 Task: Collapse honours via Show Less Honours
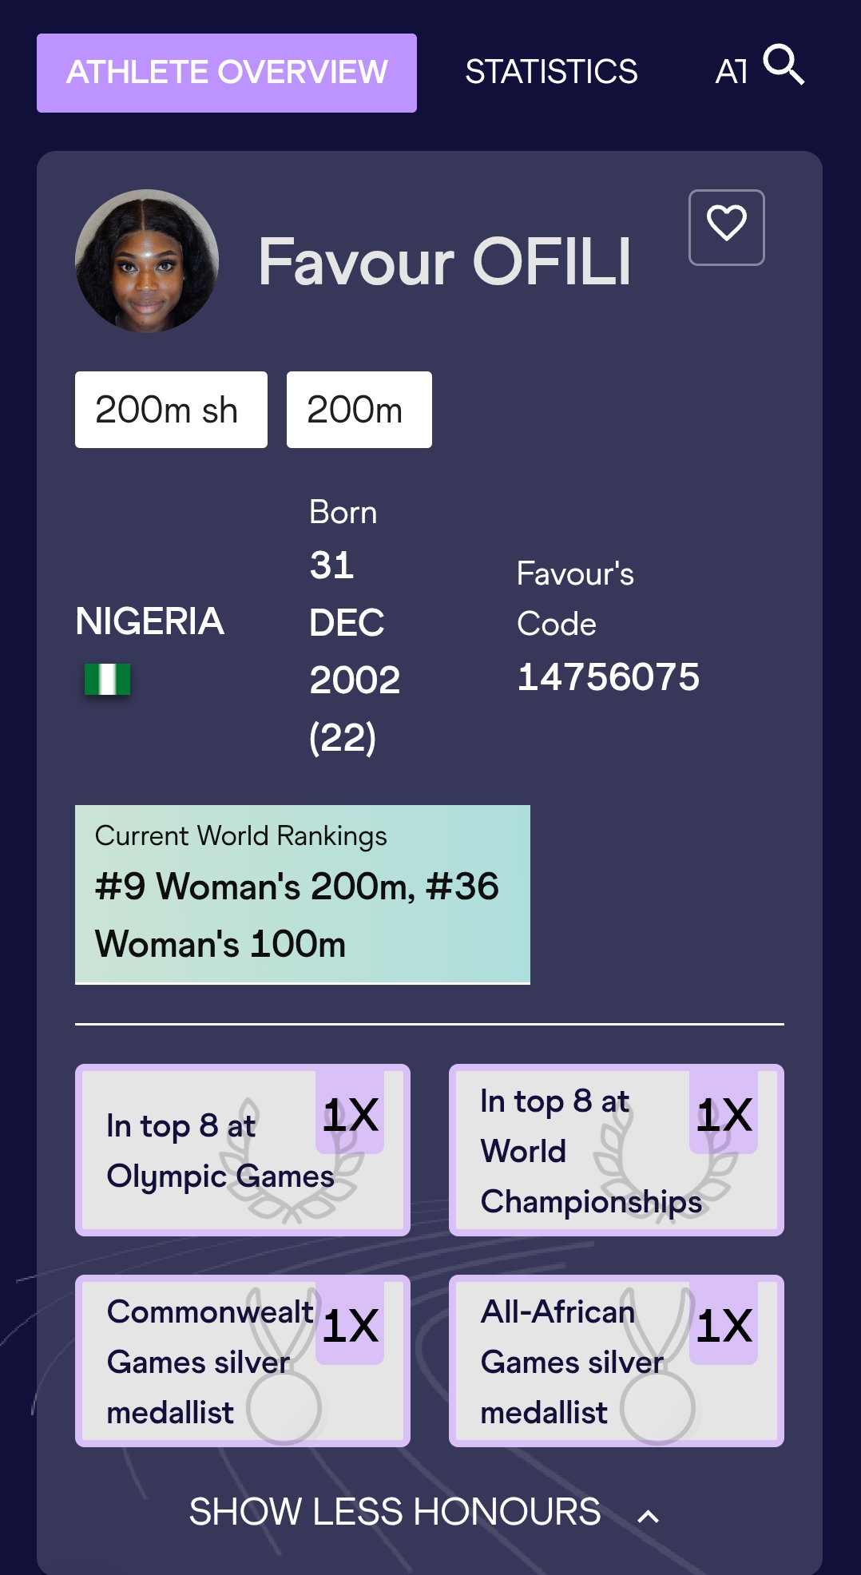(395, 1512)
